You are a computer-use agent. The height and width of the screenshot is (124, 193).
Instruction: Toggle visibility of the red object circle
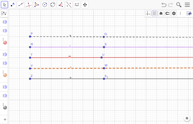[x=5, y=42]
